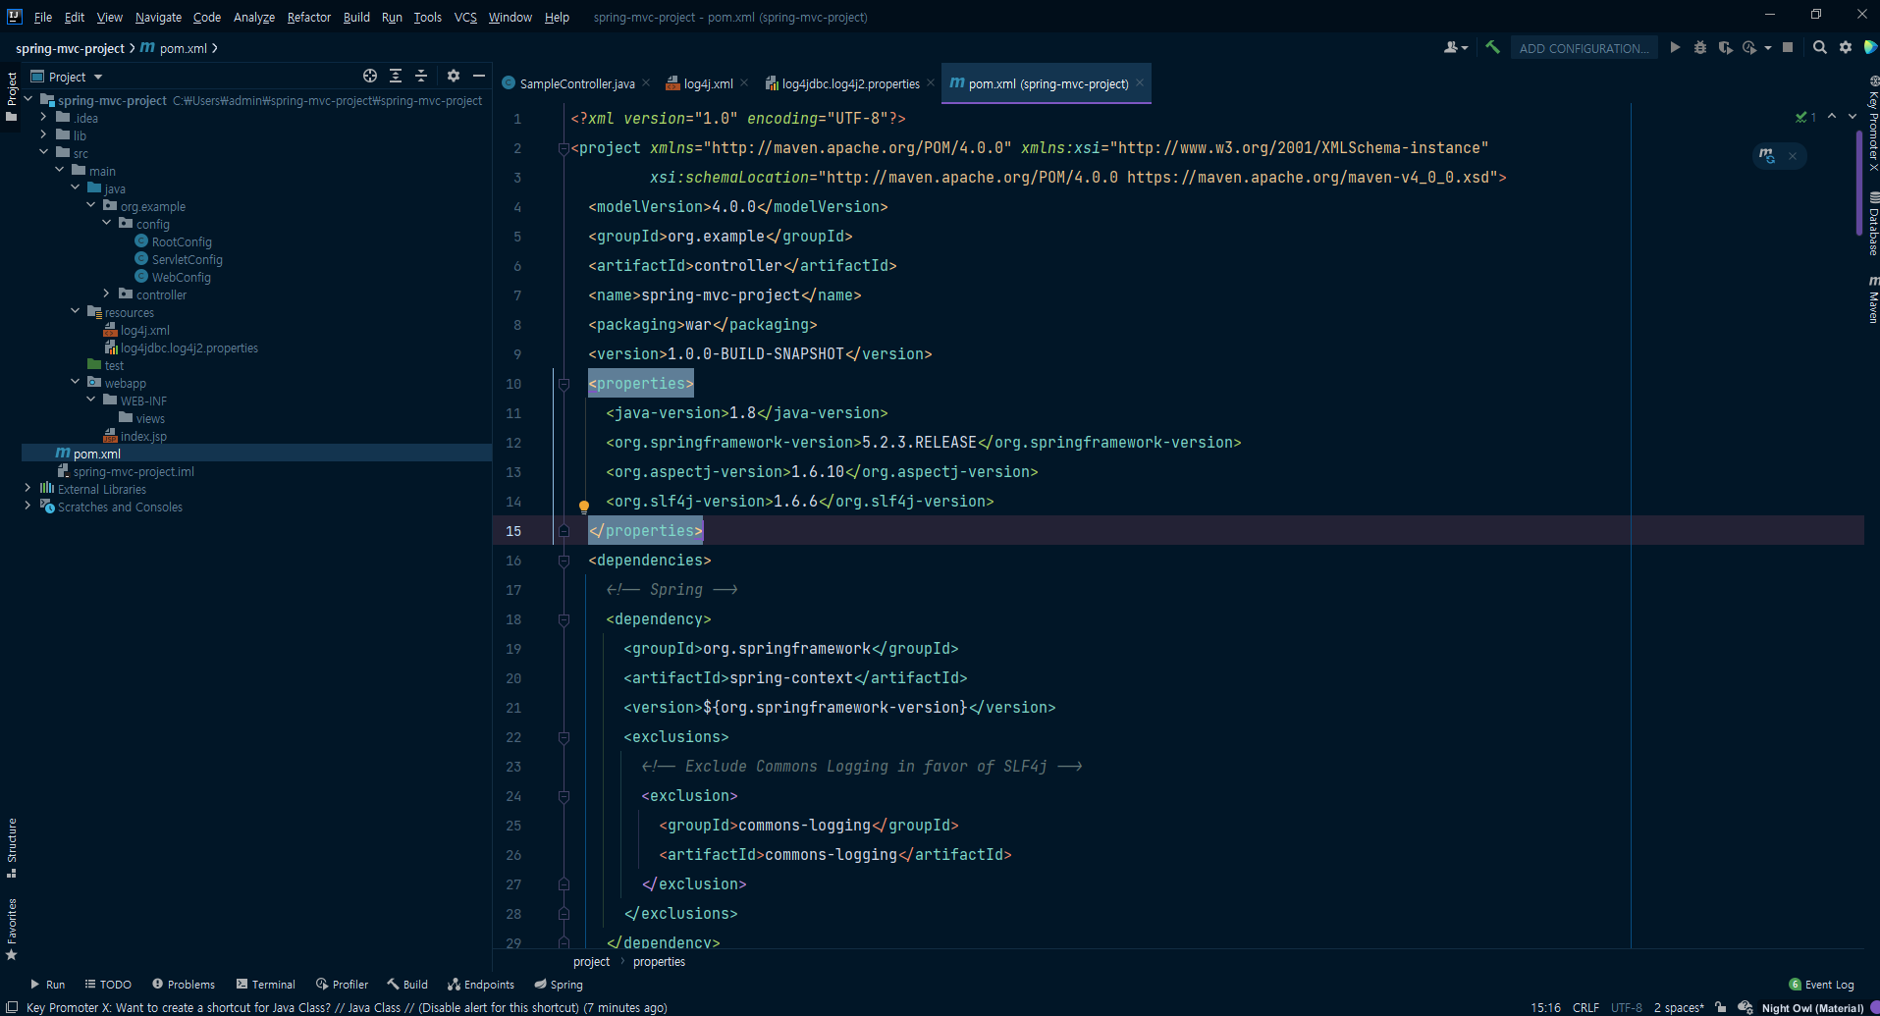
Task: Open Project panel options gear
Action: 453,76
